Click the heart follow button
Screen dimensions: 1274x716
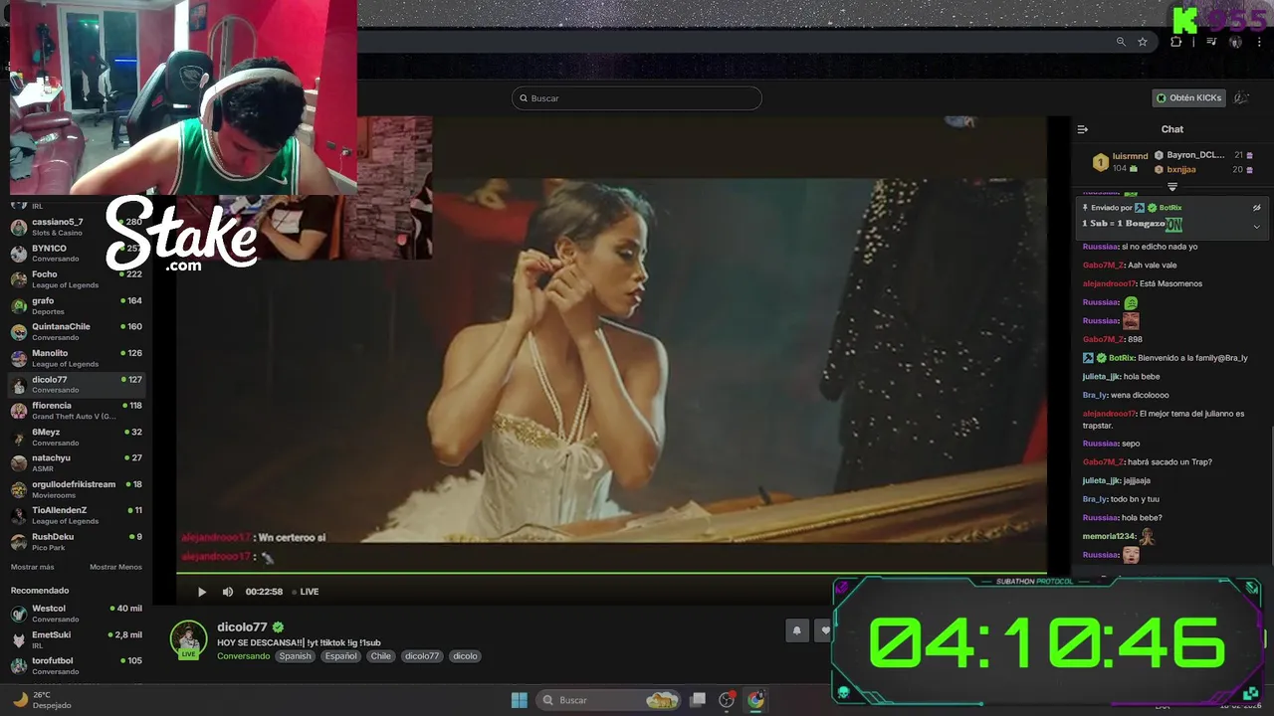point(825,630)
